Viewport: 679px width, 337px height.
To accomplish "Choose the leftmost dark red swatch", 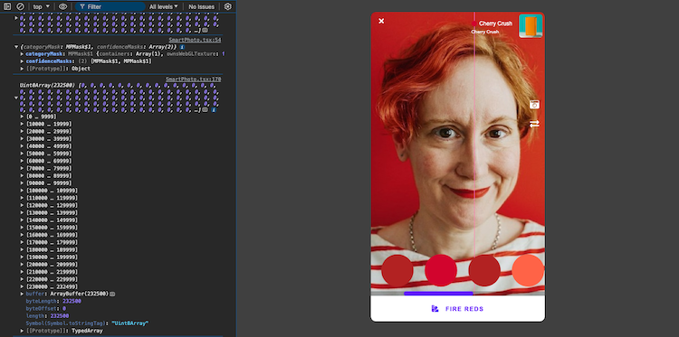I will coord(397,270).
